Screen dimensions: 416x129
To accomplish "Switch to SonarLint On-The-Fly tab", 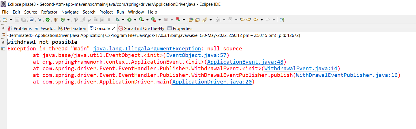I will [x=142, y=28].
